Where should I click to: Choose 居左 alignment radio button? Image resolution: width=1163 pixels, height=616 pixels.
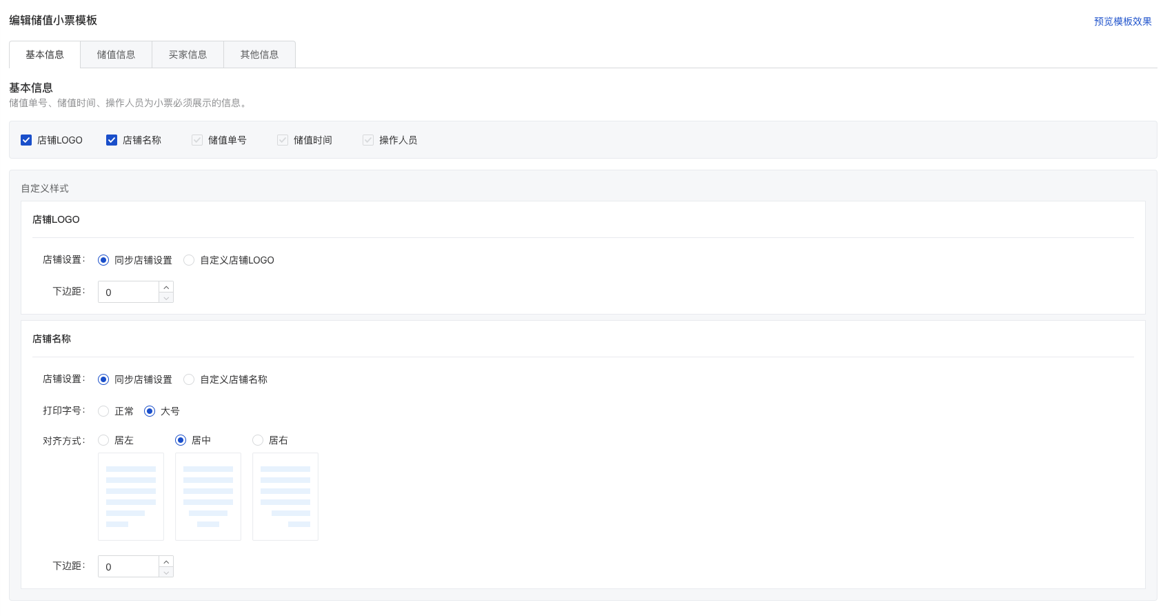click(x=103, y=440)
